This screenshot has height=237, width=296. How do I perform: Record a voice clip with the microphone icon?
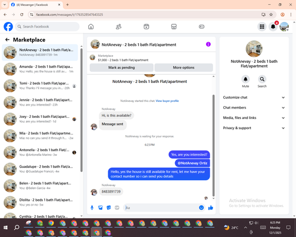pos(92,207)
